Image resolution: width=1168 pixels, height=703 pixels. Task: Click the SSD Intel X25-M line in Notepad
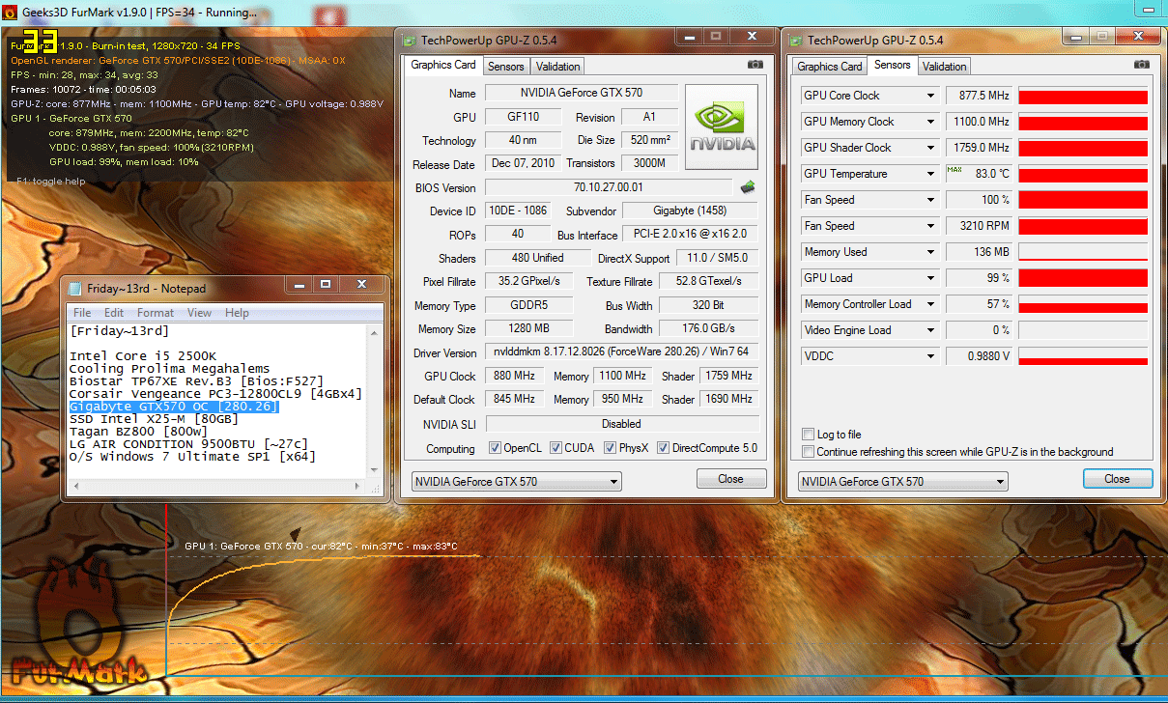tap(154, 419)
